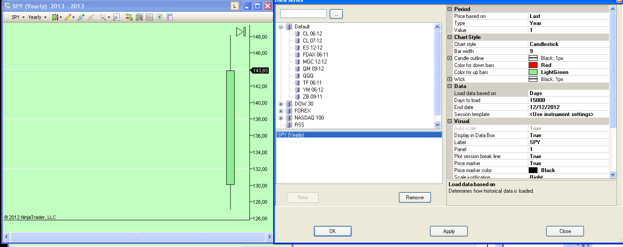This screenshot has width=623, height=247.
Task: Toggle the Chart Trader icon
Action: (129, 17)
